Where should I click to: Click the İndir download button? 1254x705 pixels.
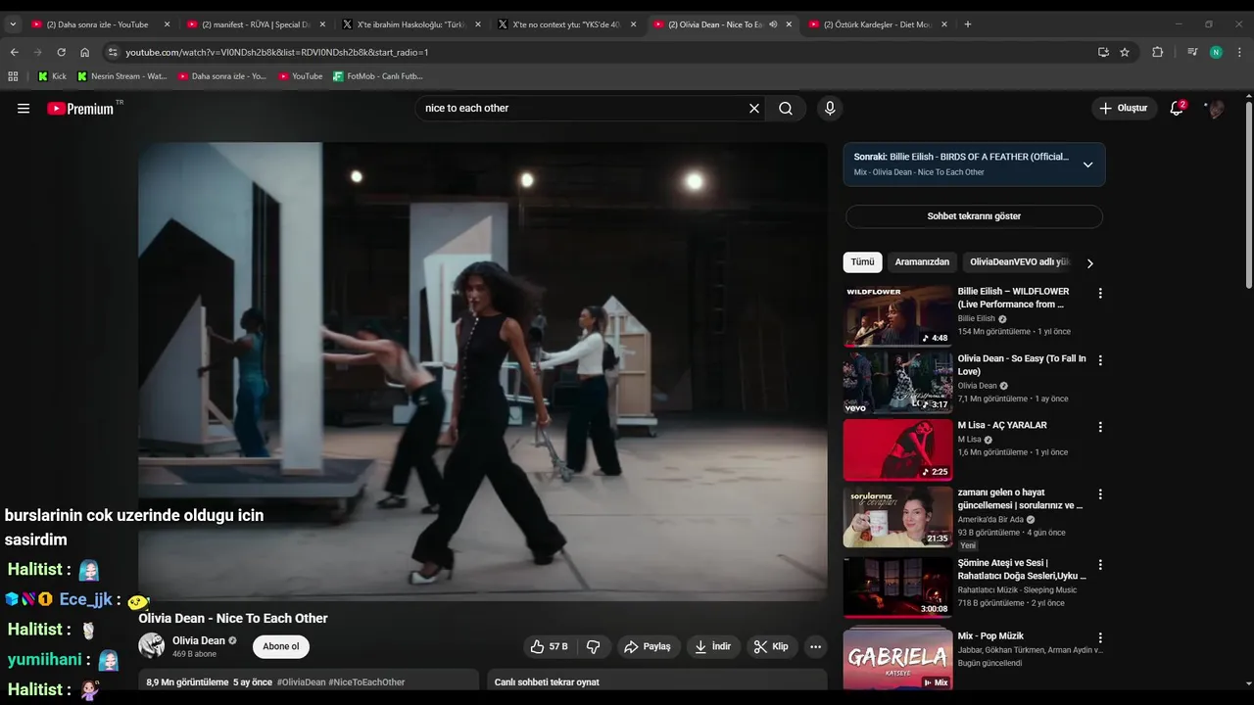click(x=713, y=646)
